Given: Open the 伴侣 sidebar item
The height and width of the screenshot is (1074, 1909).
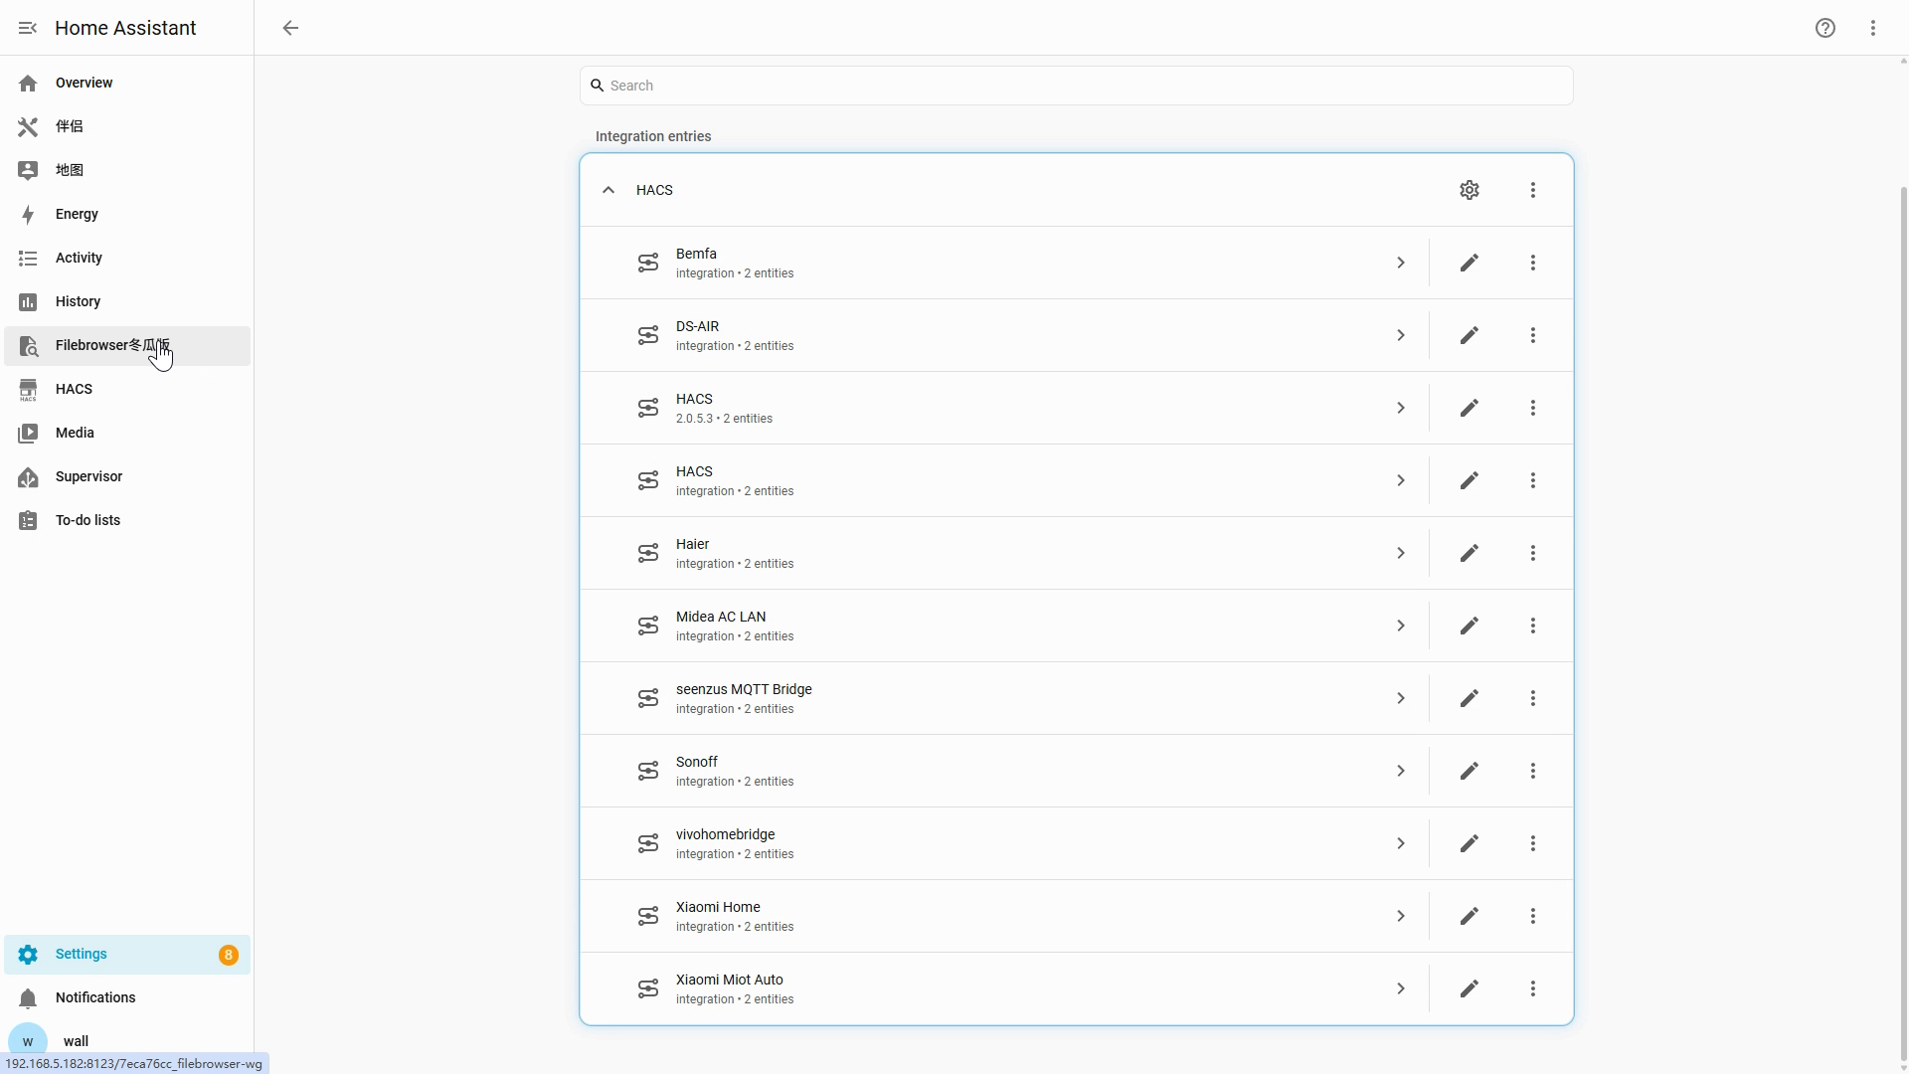Looking at the screenshot, I should [x=127, y=126].
